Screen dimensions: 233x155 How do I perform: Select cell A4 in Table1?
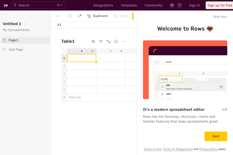tap(82, 82)
